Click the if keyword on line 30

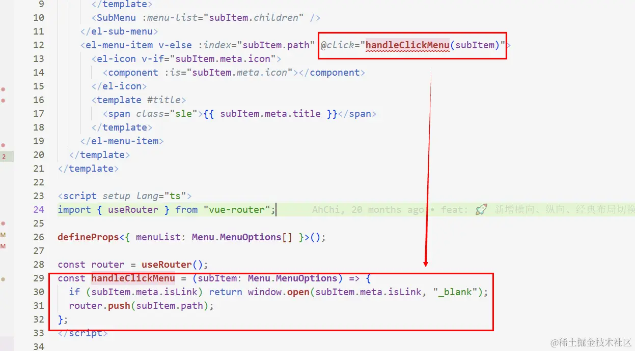(x=74, y=292)
